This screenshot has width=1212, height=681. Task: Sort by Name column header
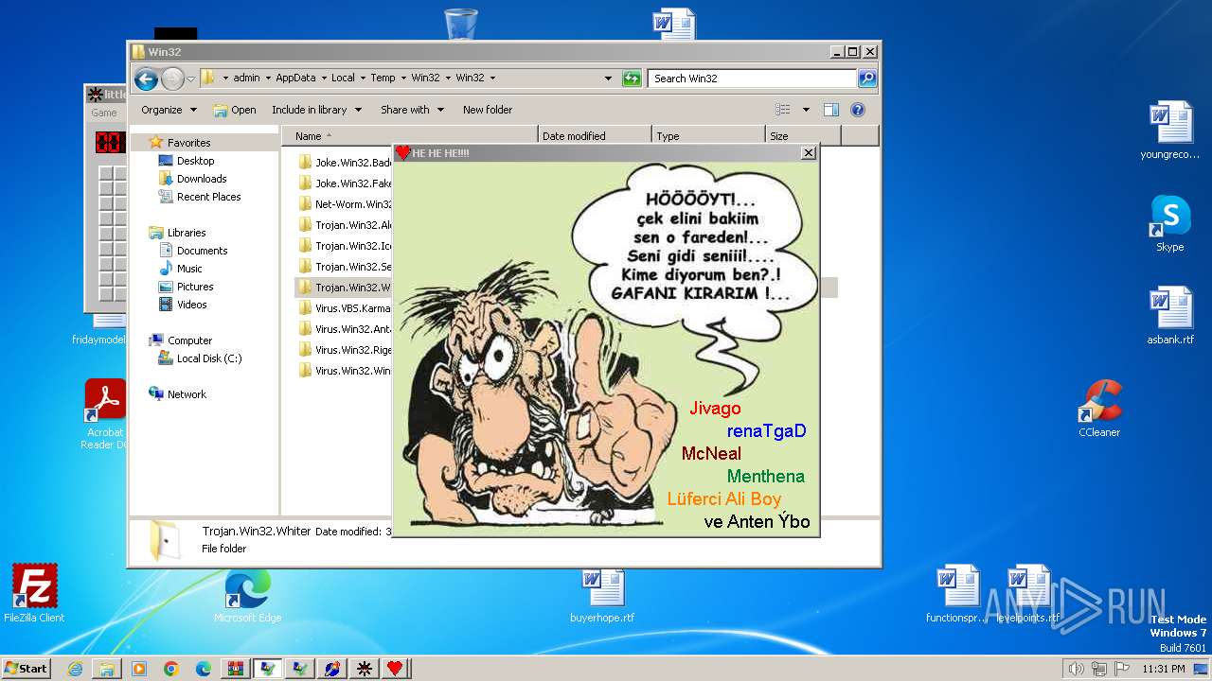409,136
